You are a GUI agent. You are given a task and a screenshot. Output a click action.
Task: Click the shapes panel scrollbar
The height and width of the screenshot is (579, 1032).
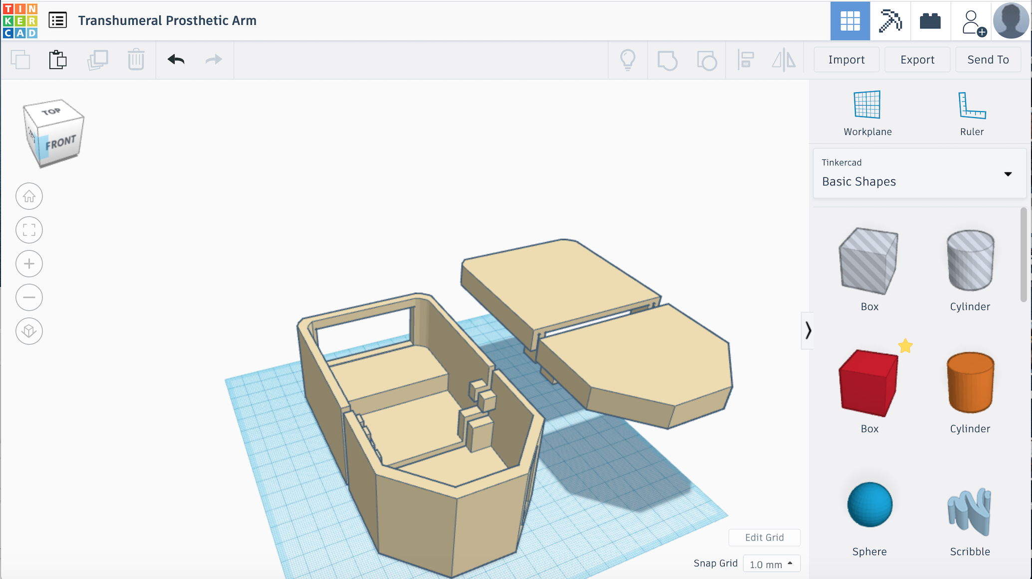(x=1024, y=254)
